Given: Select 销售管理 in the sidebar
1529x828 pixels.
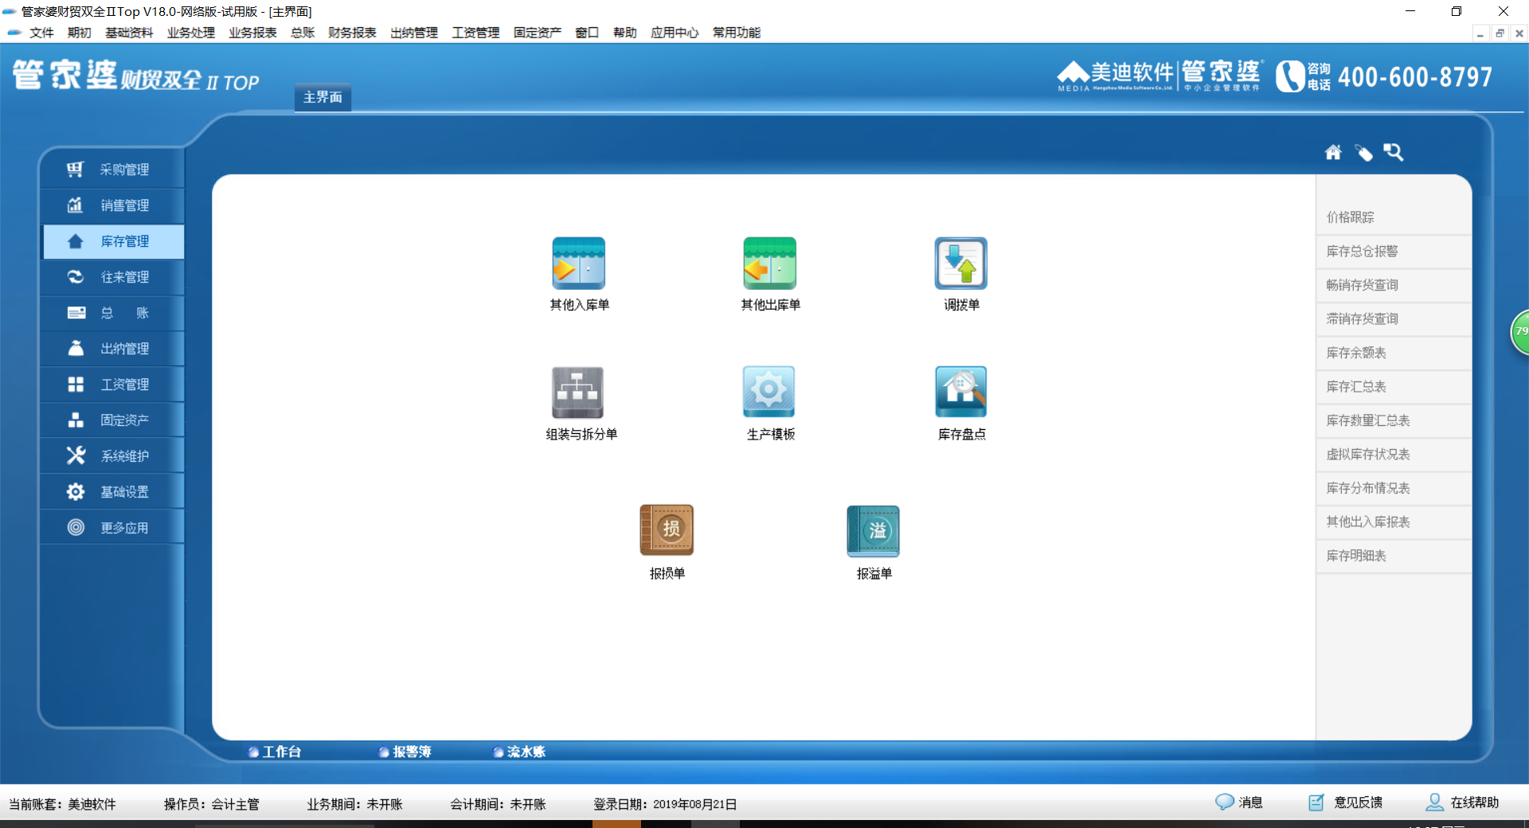Looking at the screenshot, I should pyautogui.click(x=112, y=205).
